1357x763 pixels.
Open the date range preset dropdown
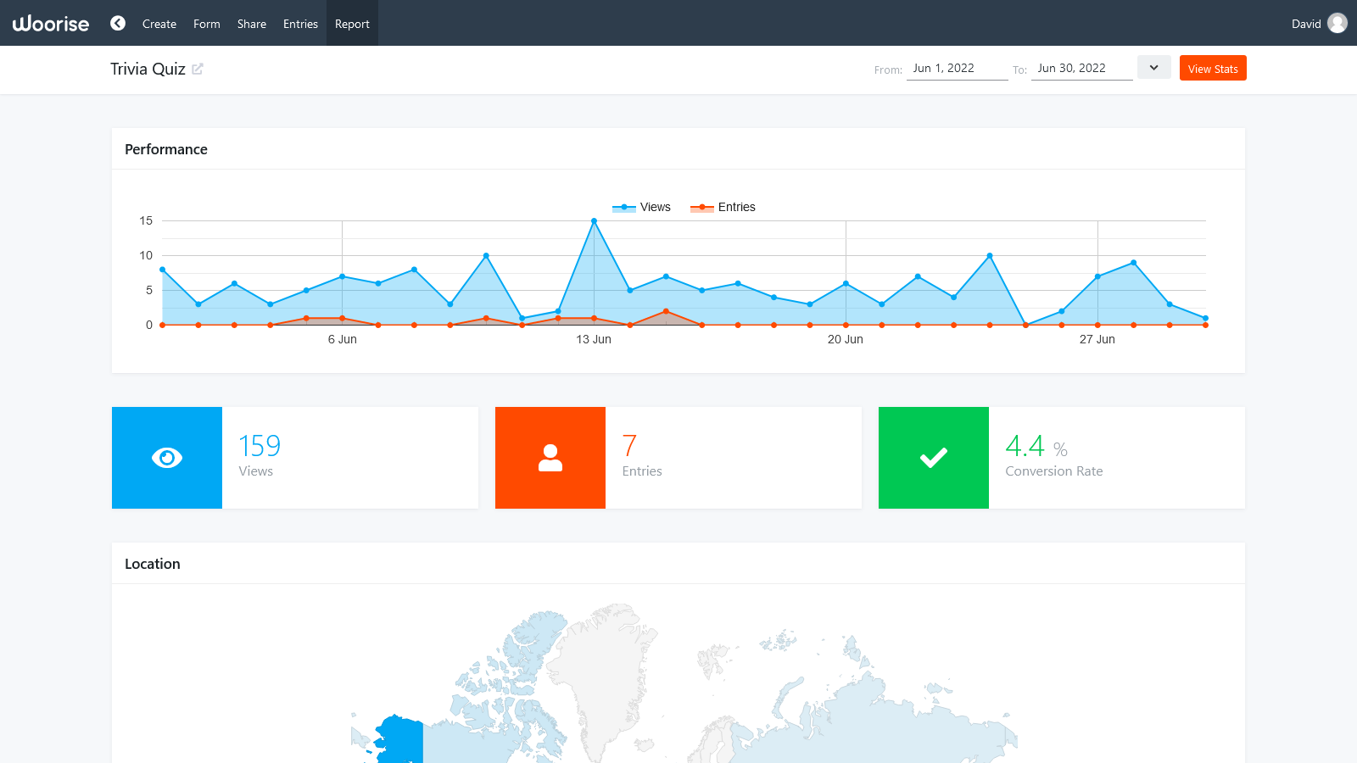(x=1153, y=67)
